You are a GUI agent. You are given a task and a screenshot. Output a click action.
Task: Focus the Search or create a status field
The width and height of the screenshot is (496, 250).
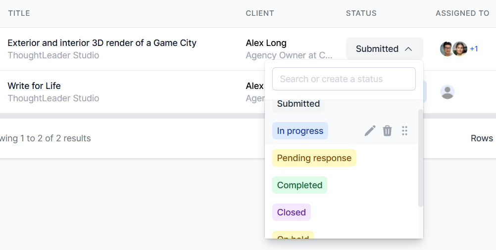tap(344, 79)
